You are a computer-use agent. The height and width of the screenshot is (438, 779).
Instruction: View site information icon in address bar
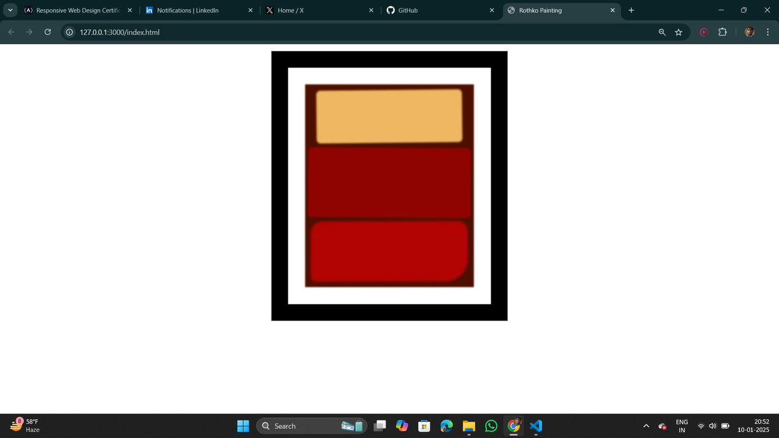69,32
